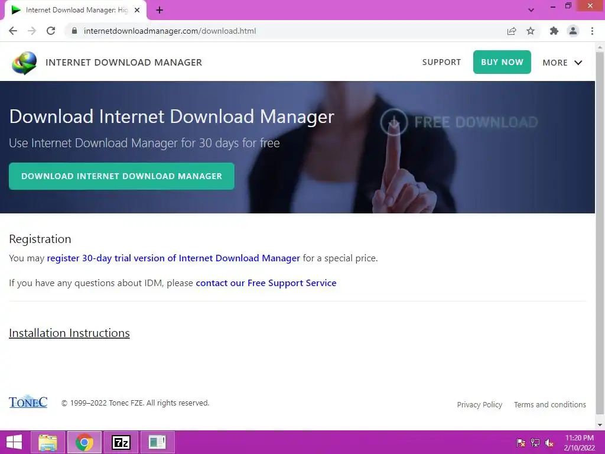Click 'Use Internet Download Manager for 30 days' text

point(144,143)
